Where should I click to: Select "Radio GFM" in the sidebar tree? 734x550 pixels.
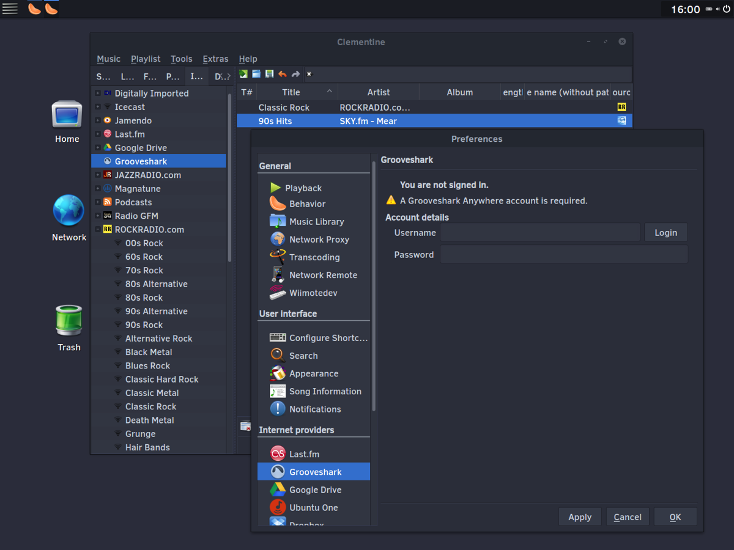point(136,216)
